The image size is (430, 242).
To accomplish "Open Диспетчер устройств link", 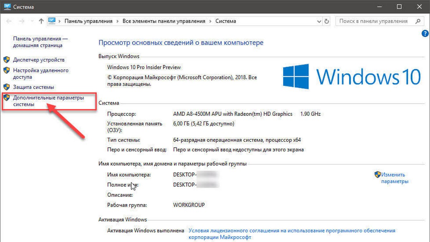I will [39, 60].
